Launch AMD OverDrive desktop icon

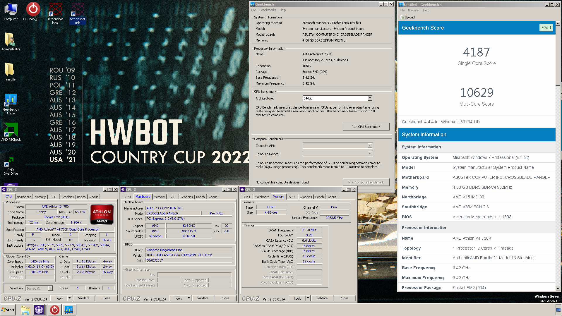coord(11,166)
